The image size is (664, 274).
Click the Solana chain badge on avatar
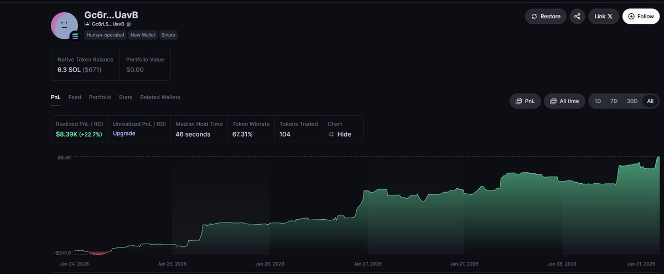click(x=75, y=35)
